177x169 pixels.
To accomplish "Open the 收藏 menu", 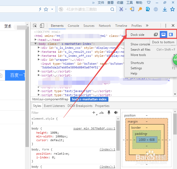I will (x=120, y=2).
